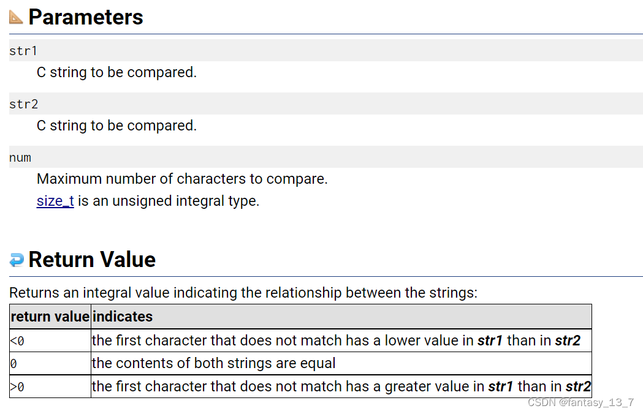Click the Parameters ruler triangle icon
This screenshot has width=643, height=414.
(16, 17)
